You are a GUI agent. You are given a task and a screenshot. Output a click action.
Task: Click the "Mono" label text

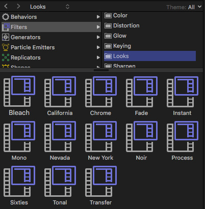click(19, 158)
